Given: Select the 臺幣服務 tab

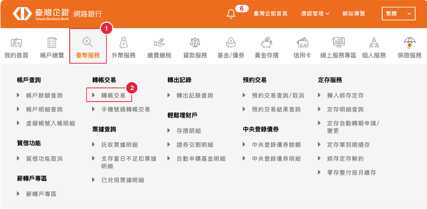Looking at the screenshot, I should (88, 47).
